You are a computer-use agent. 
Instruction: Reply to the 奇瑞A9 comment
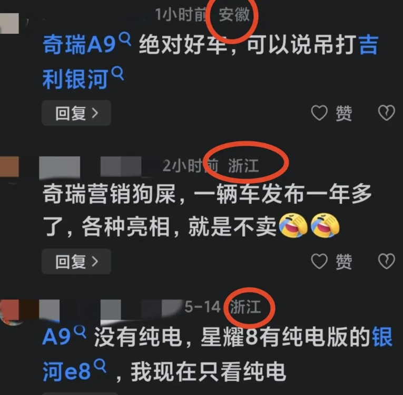[x=76, y=113]
